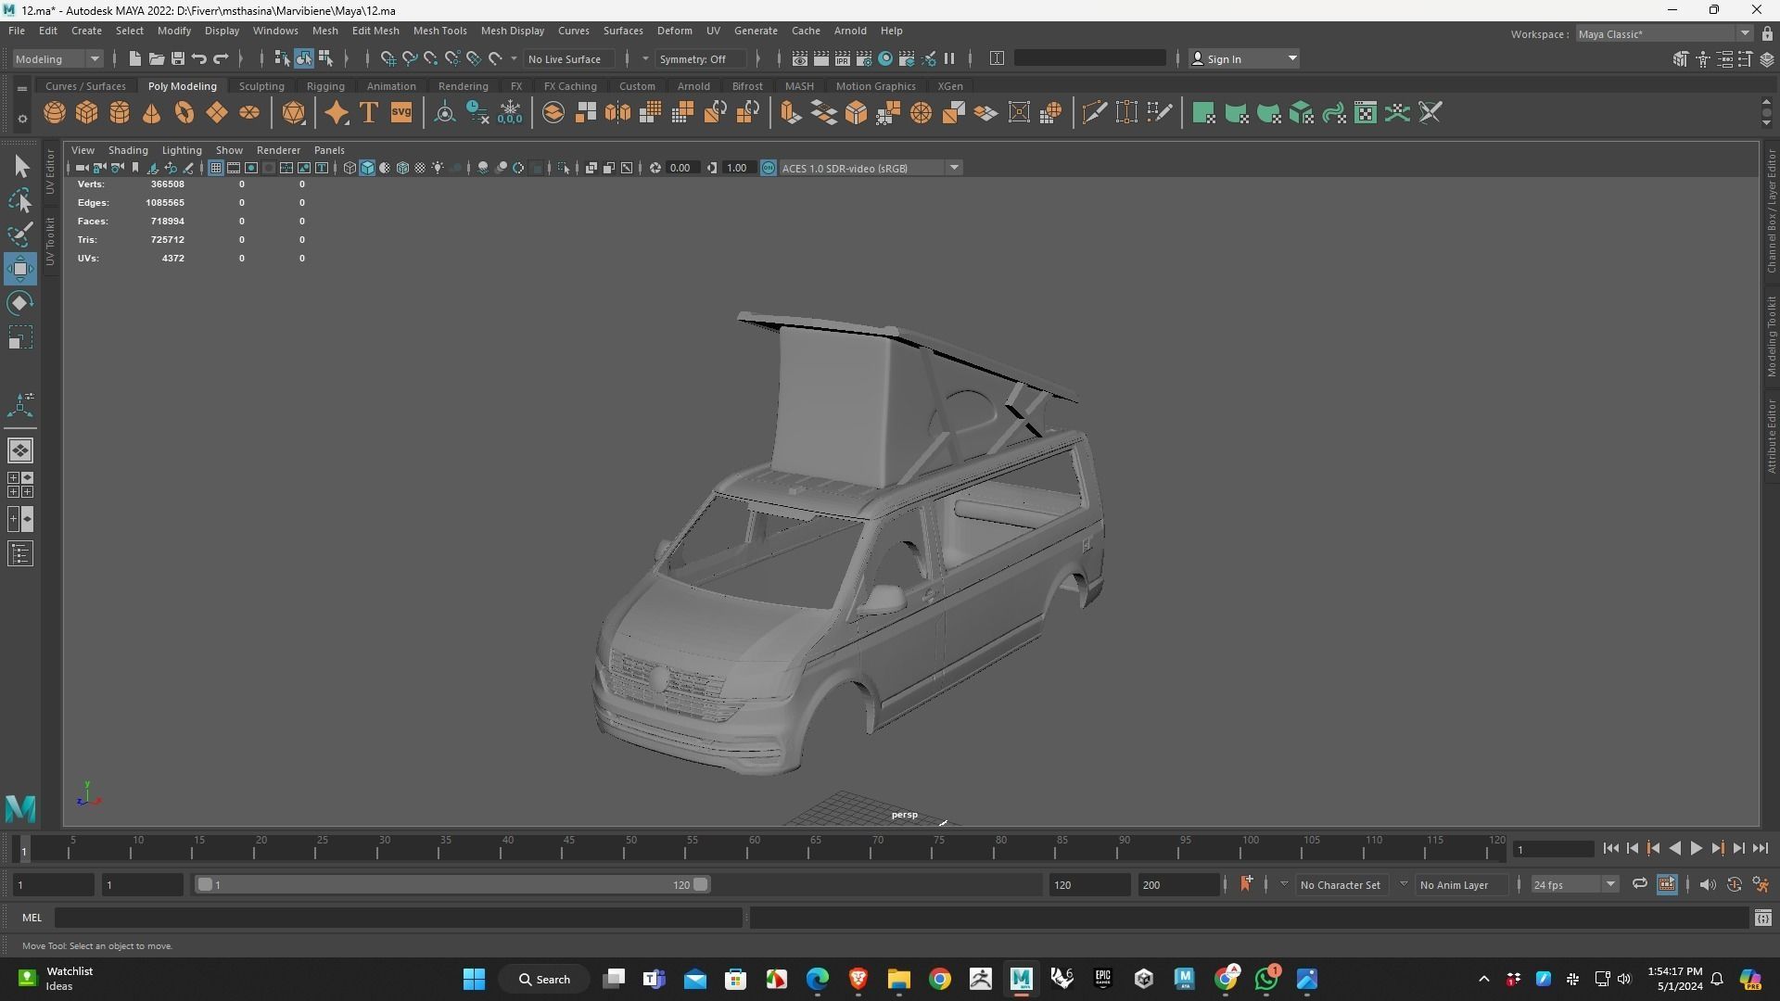Open the Windows menu
The height and width of the screenshot is (1001, 1780).
(275, 31)
